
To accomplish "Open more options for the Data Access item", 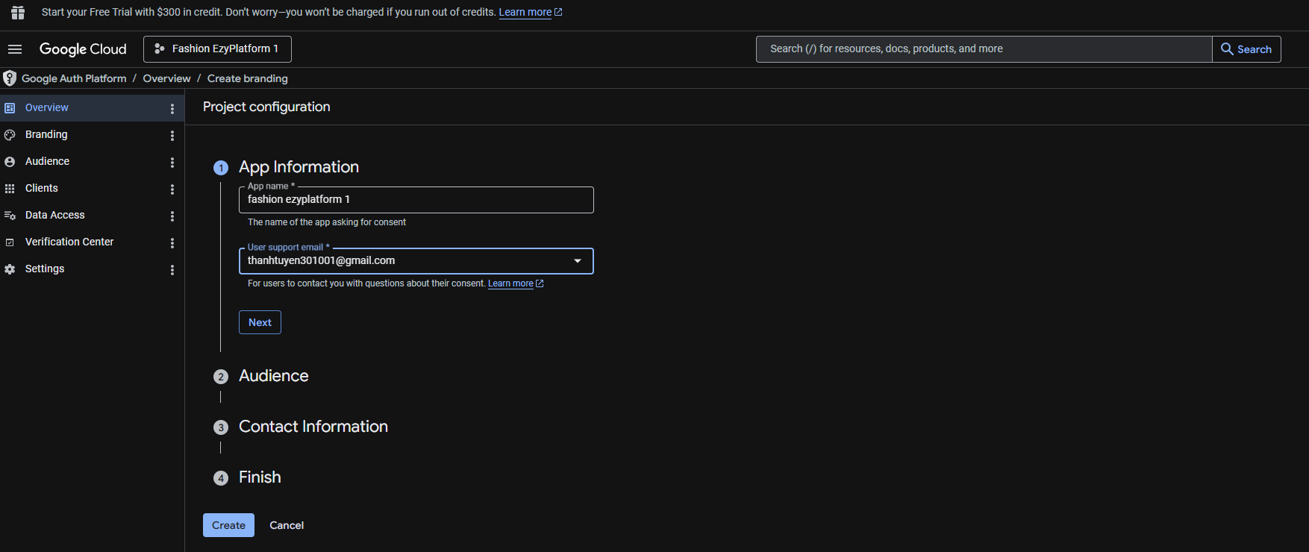I will [x=172, y=216].
